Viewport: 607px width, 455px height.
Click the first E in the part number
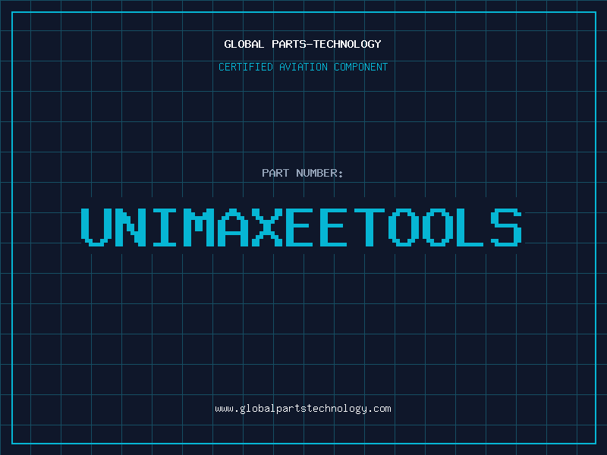301,227
